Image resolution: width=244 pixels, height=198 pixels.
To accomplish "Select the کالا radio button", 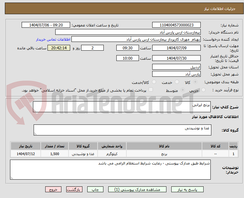I will (195, 82).
